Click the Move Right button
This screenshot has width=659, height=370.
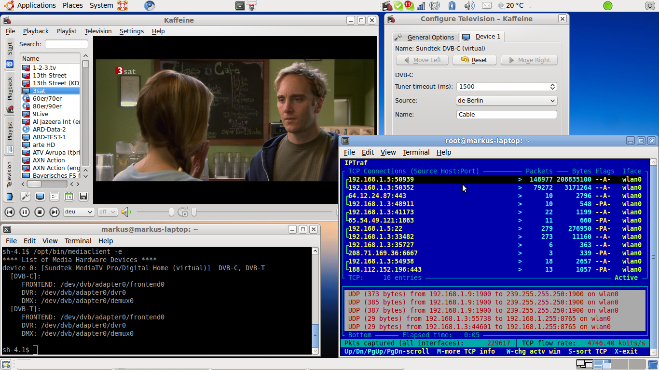coord(529,60)
